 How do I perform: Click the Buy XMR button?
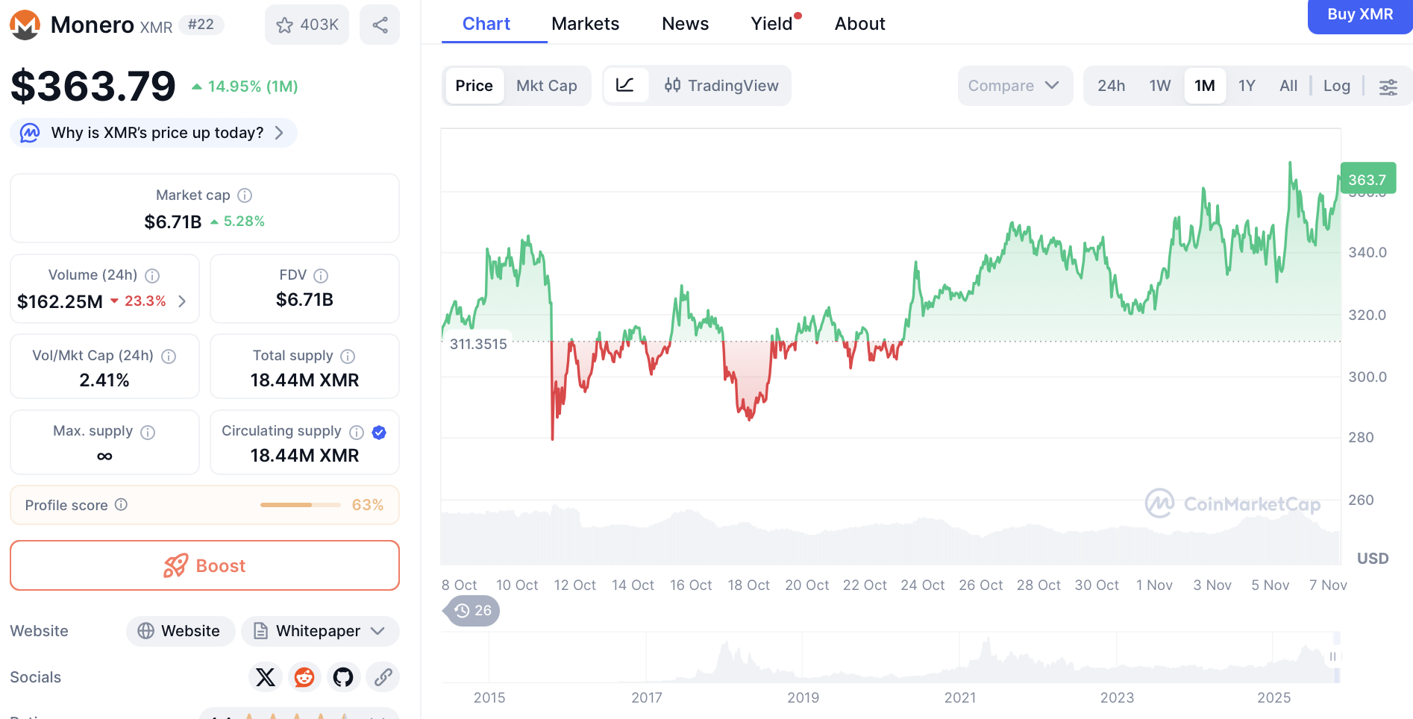[x=1359, y=15]
